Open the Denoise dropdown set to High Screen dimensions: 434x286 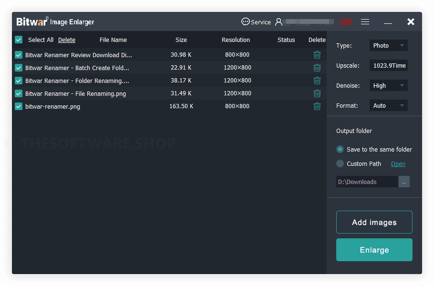coord(388,85)
